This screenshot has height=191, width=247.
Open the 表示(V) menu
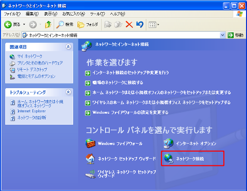pyautogui.click(x=51, y=14)
